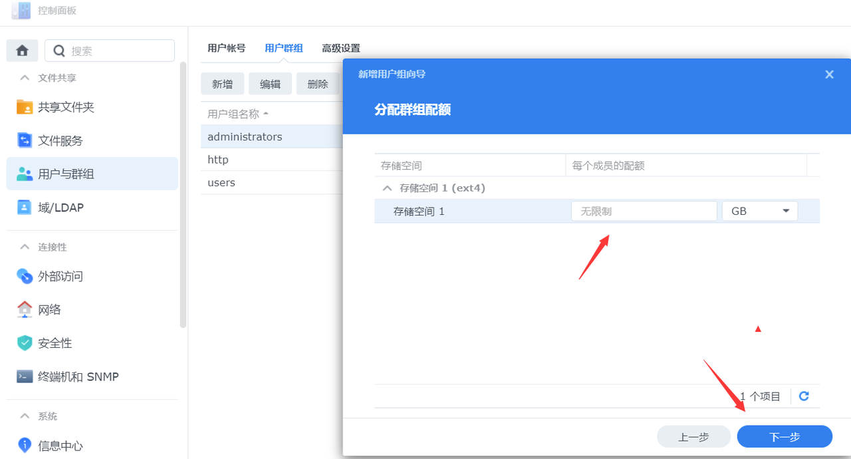Open the GB unit dropdown

tap(760, 211)
